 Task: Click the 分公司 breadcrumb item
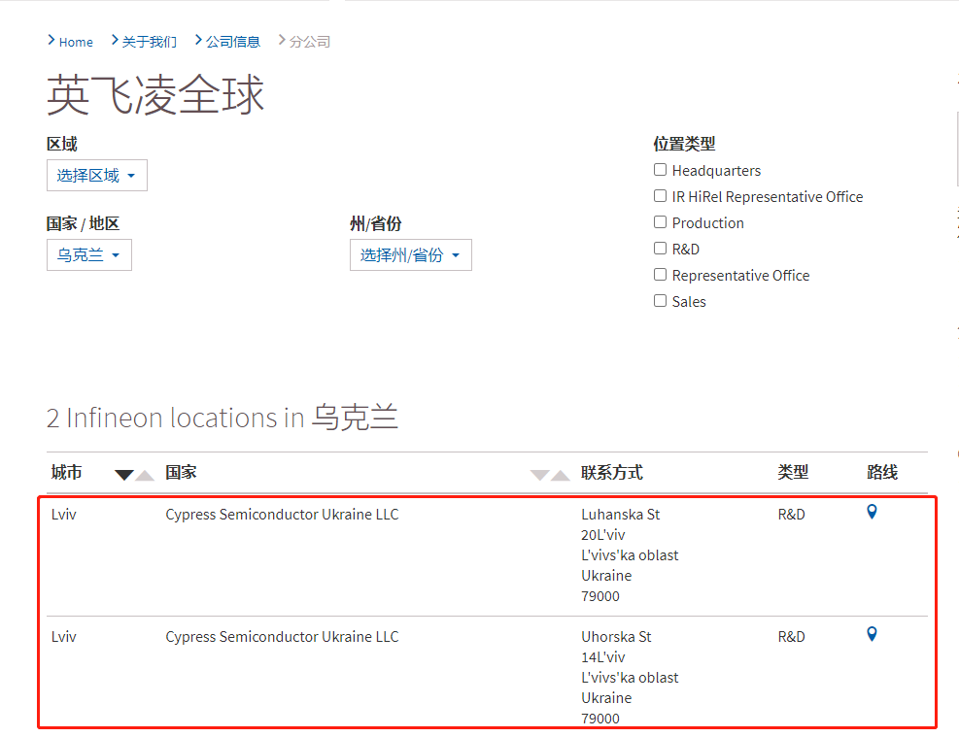pyautogui.click(x=310, y=42)
